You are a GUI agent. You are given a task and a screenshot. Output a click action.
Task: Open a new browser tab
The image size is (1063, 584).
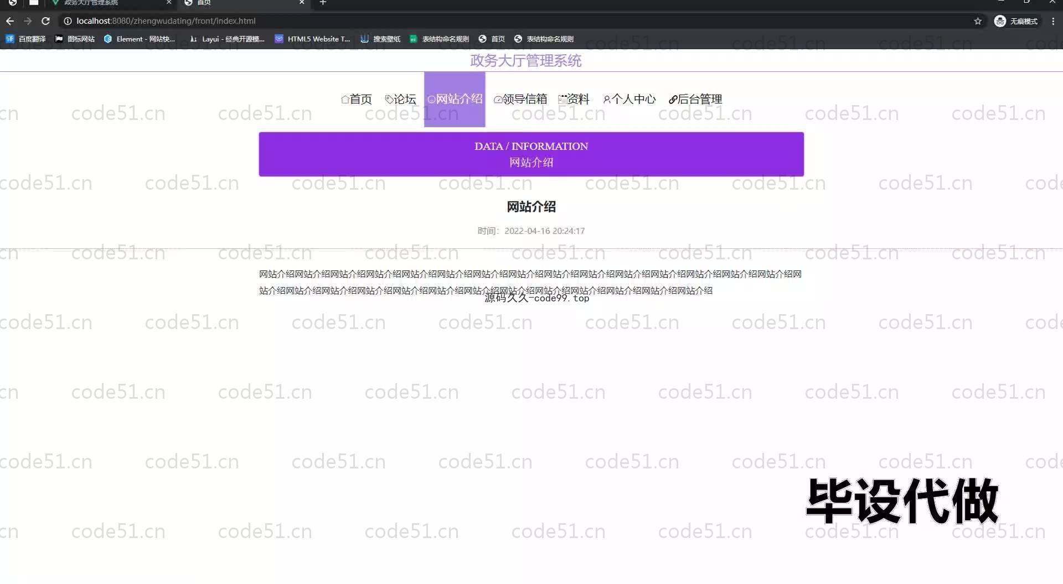[323, 3]
